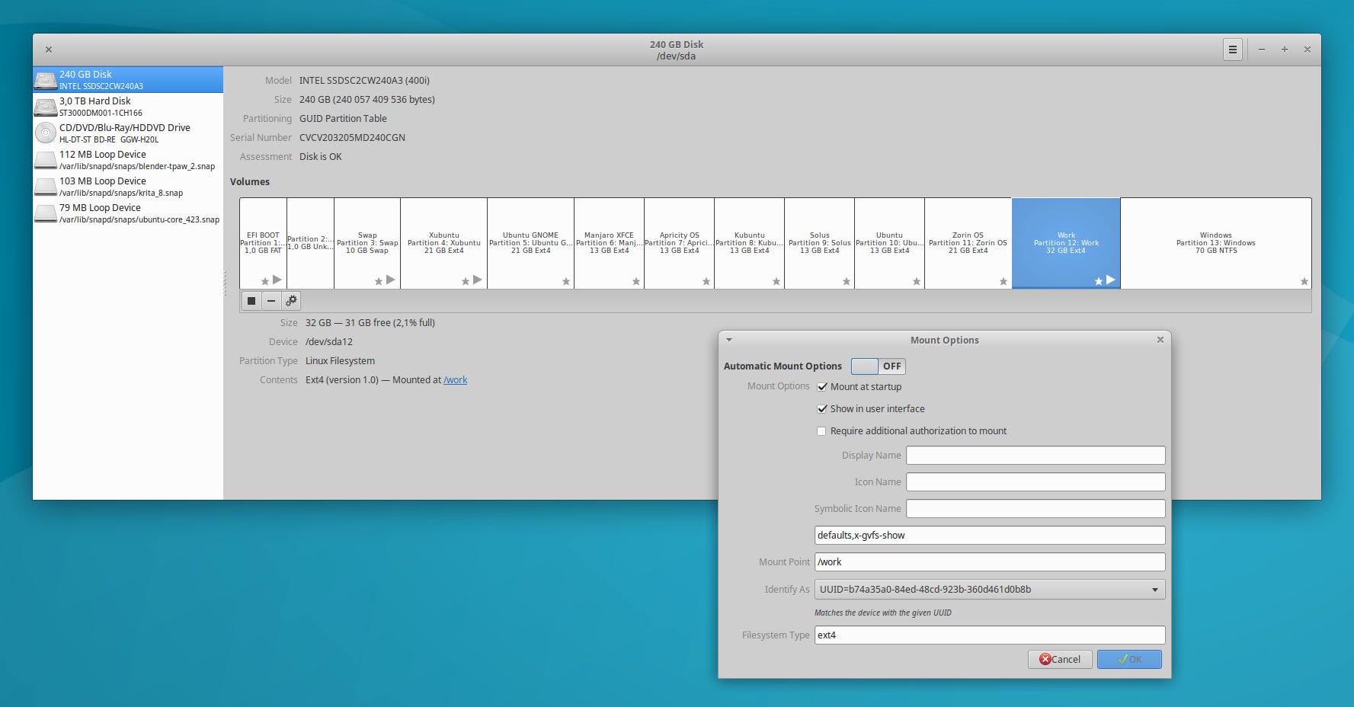The image size is (1354, 707).
Task: Uncheck Mount at startup checkbox
Action: [822, 387]
